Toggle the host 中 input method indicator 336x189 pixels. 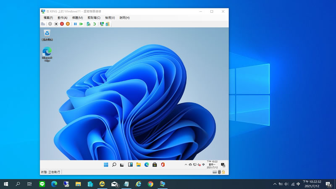click(298, 184)
